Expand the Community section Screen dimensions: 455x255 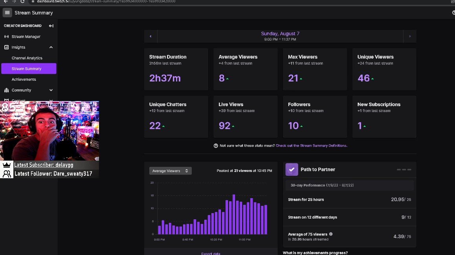click(x=51, y=90)
